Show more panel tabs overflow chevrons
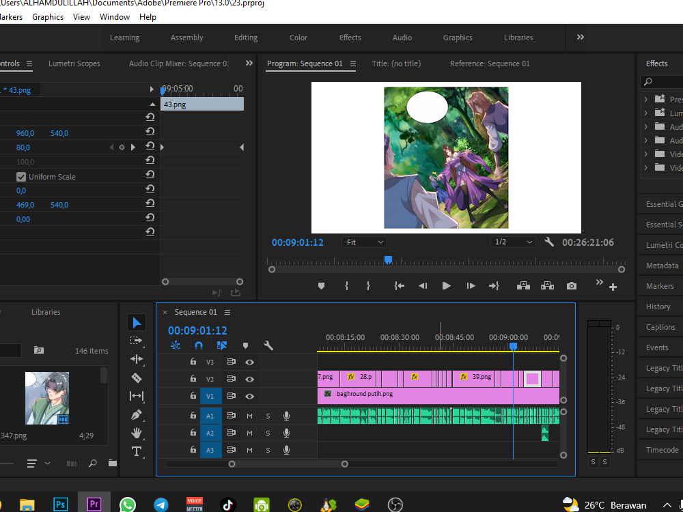The height and width of the screenshot is (512, 683). (x=249, y=63)
